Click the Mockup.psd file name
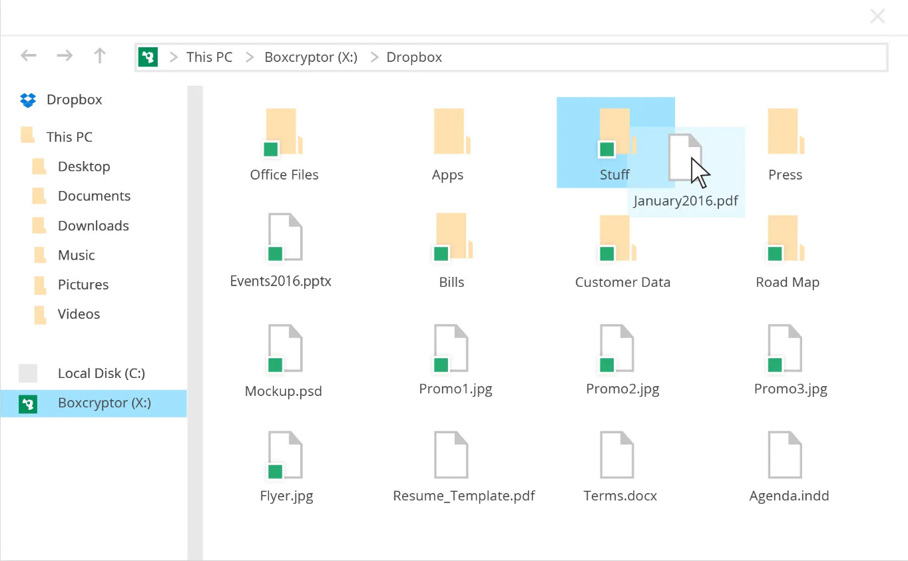This screenshot has width=908, height=561. click(x=284, y=391)
